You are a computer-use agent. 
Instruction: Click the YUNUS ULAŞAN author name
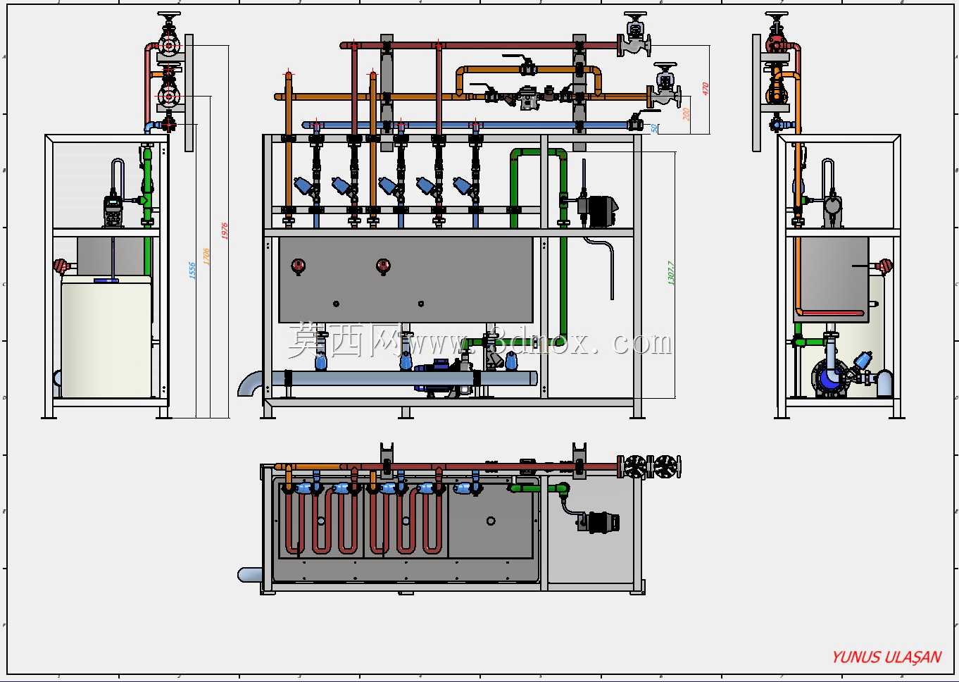[x=886, y=657]
